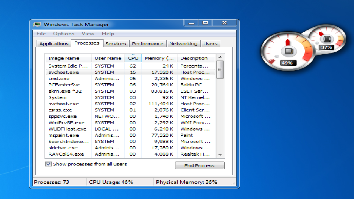Select the ekrn.exe *32 process

point(130,91)
